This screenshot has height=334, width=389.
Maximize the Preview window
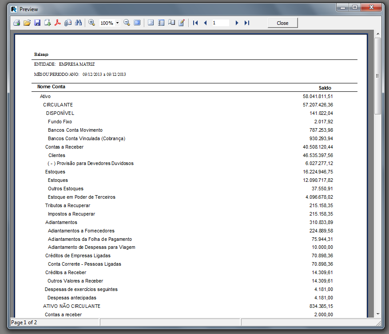(x=355, y=8)
